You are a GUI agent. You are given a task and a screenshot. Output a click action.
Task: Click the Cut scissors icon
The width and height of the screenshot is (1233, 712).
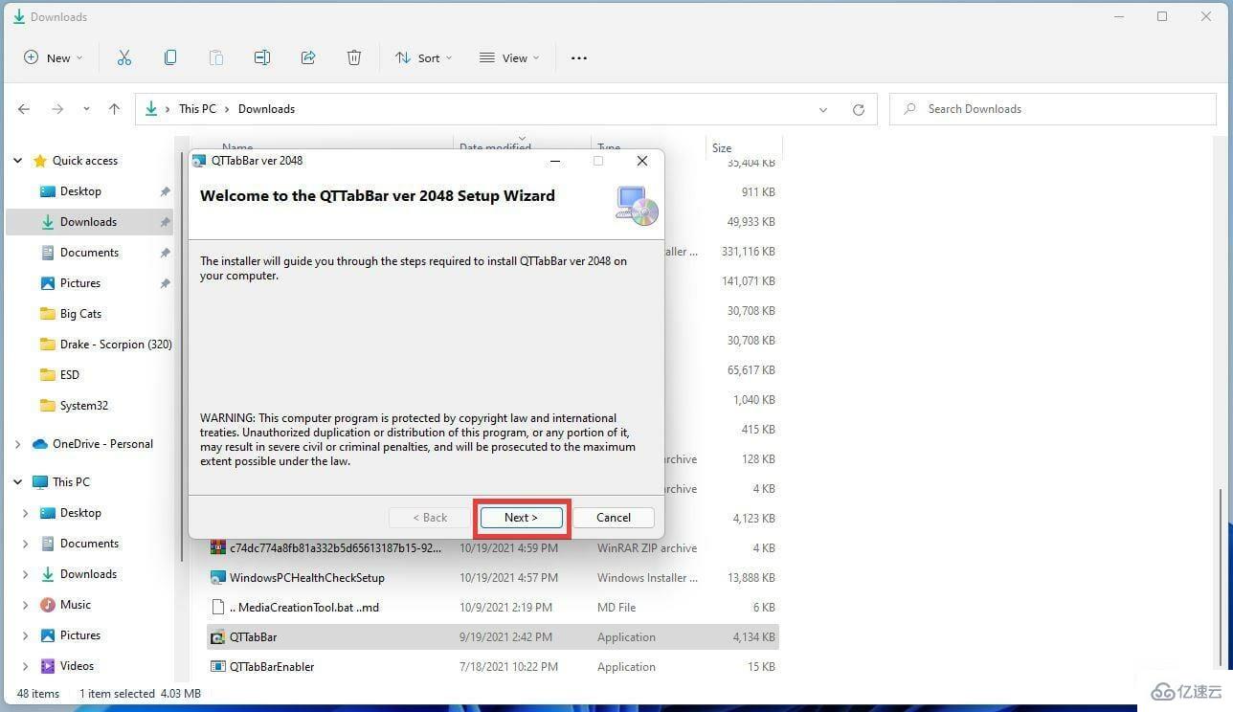(x=124, y=57)
